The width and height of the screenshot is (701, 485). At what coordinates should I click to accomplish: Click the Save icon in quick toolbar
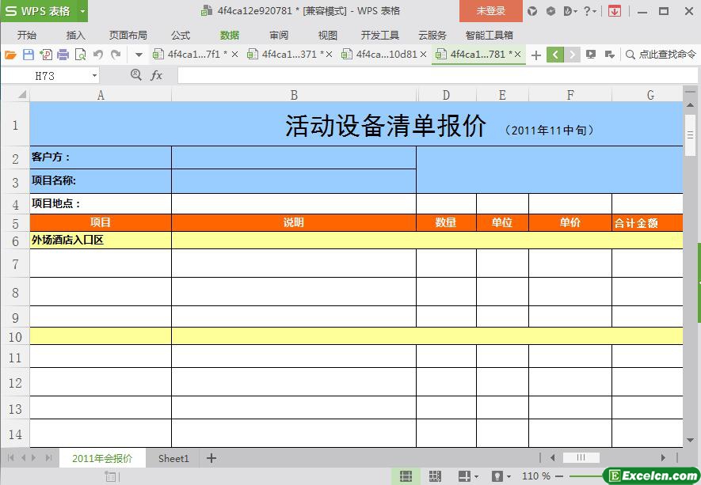click(29, 55)
